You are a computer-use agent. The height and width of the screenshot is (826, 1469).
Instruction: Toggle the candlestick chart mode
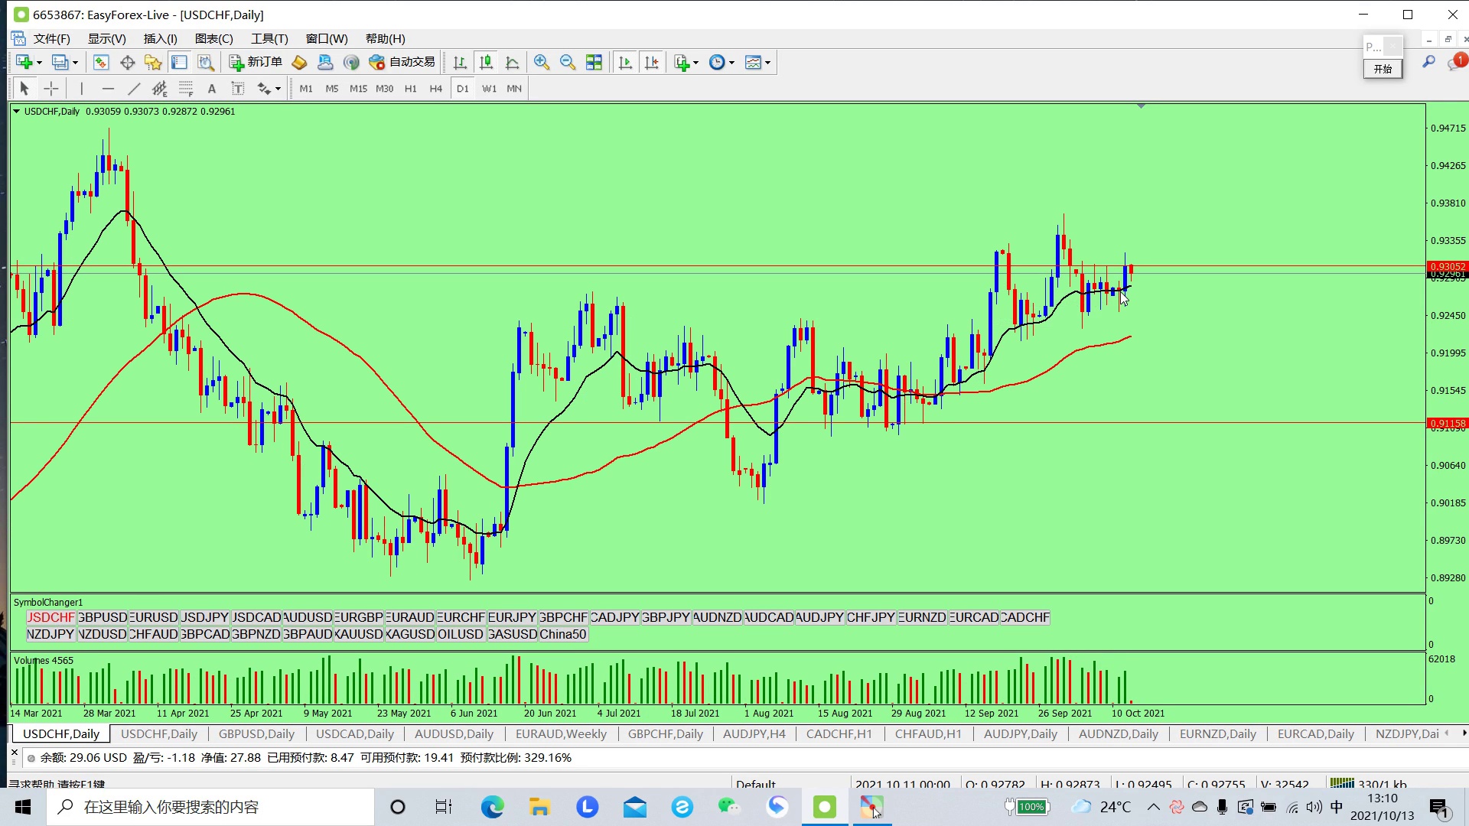click(x=486, y=63)
